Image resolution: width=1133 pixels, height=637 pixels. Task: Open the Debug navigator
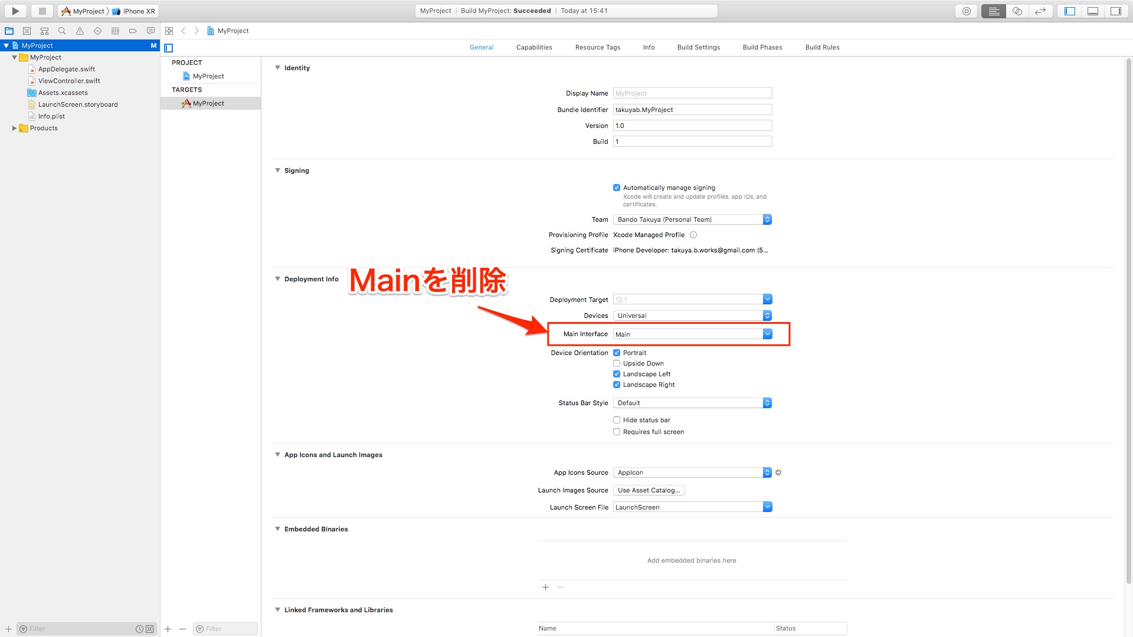pos(115,31)
